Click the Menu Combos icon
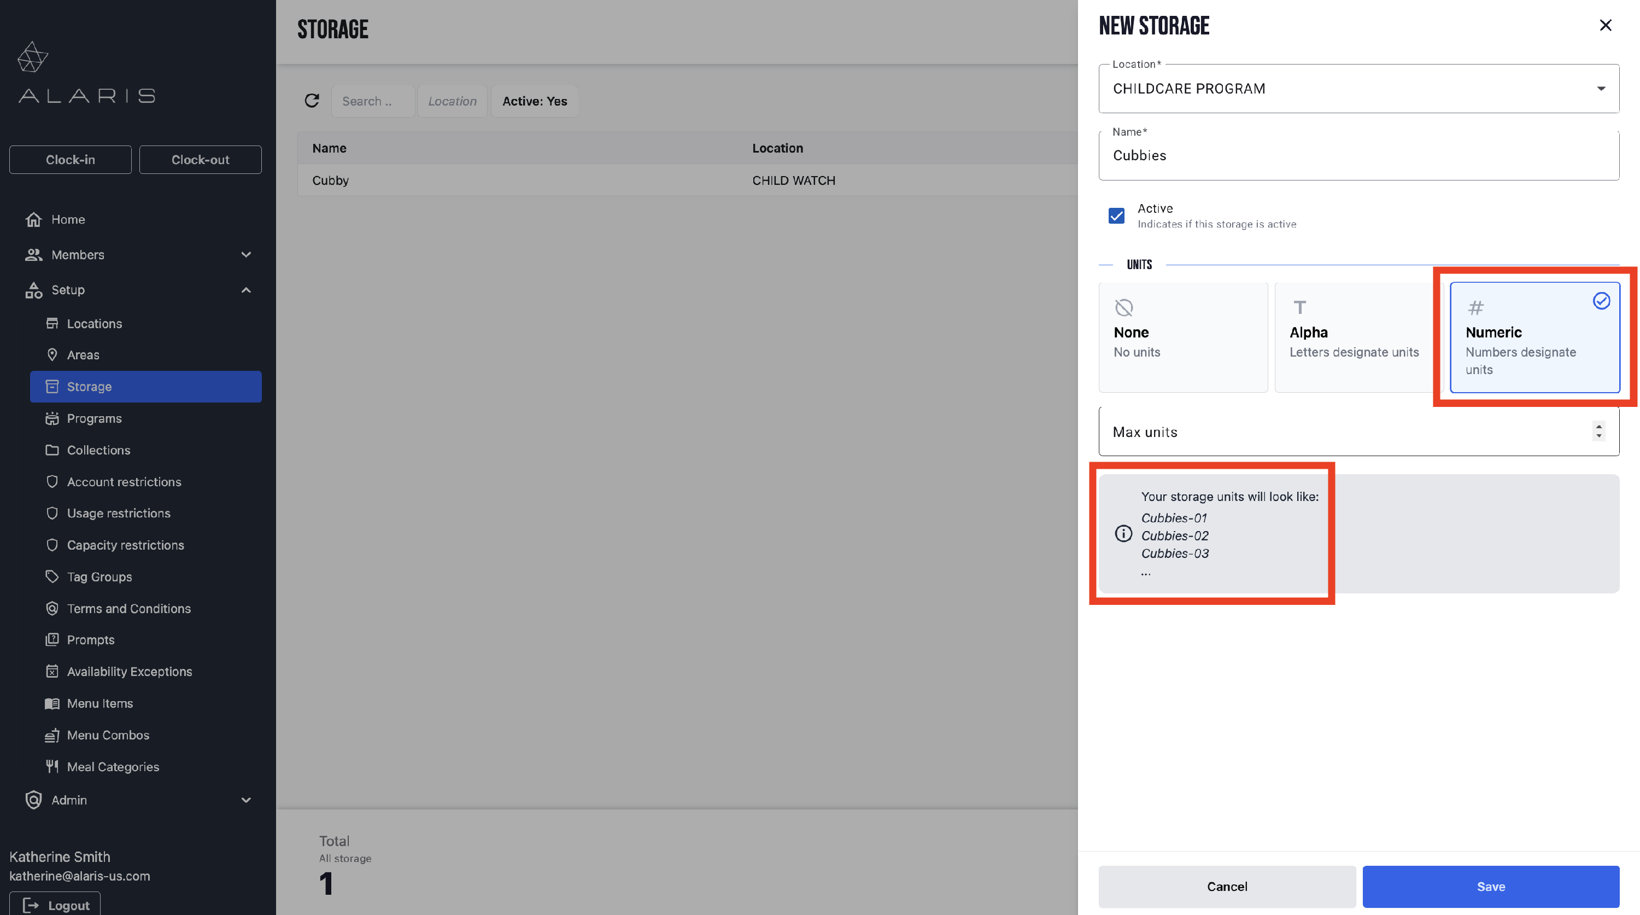The image size is (1640, 915). (52, 735)
